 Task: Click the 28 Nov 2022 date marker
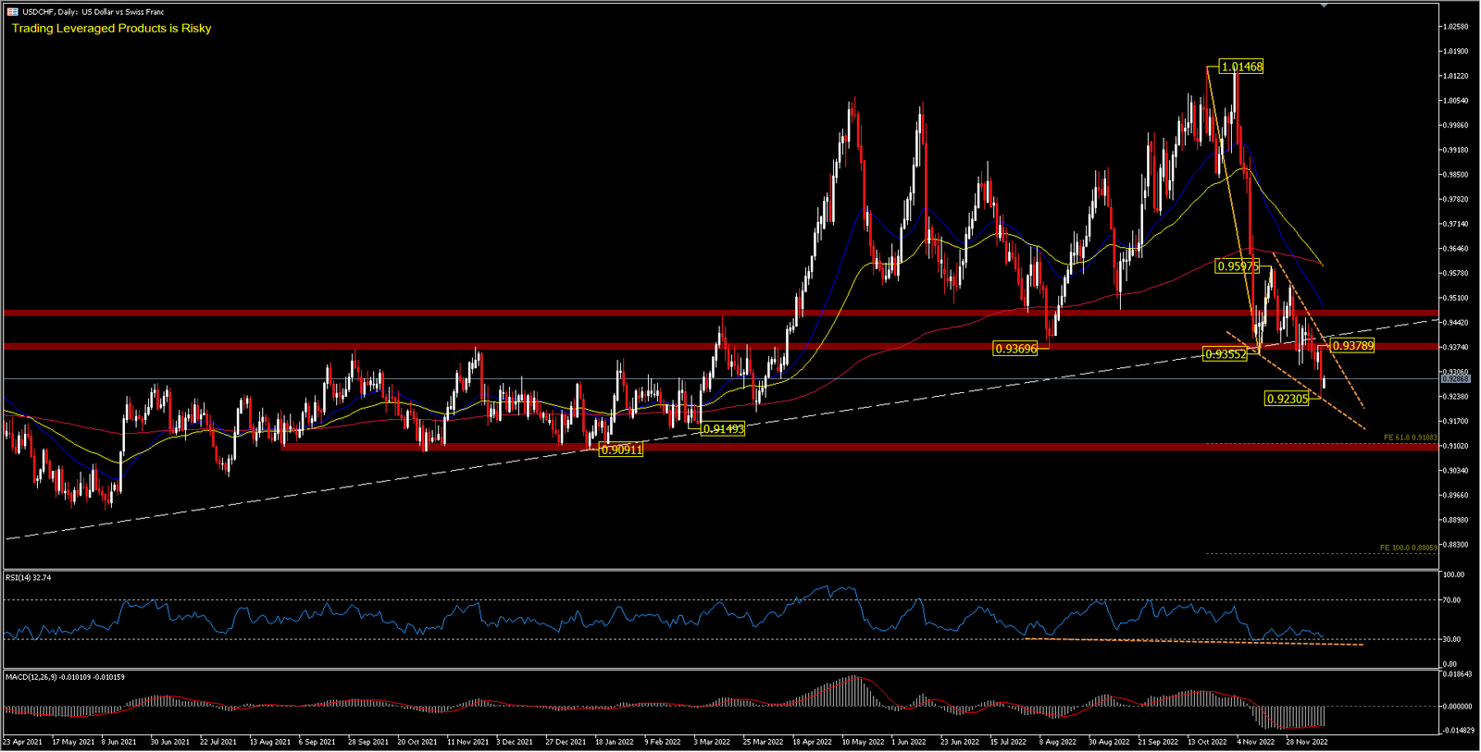1306,742
